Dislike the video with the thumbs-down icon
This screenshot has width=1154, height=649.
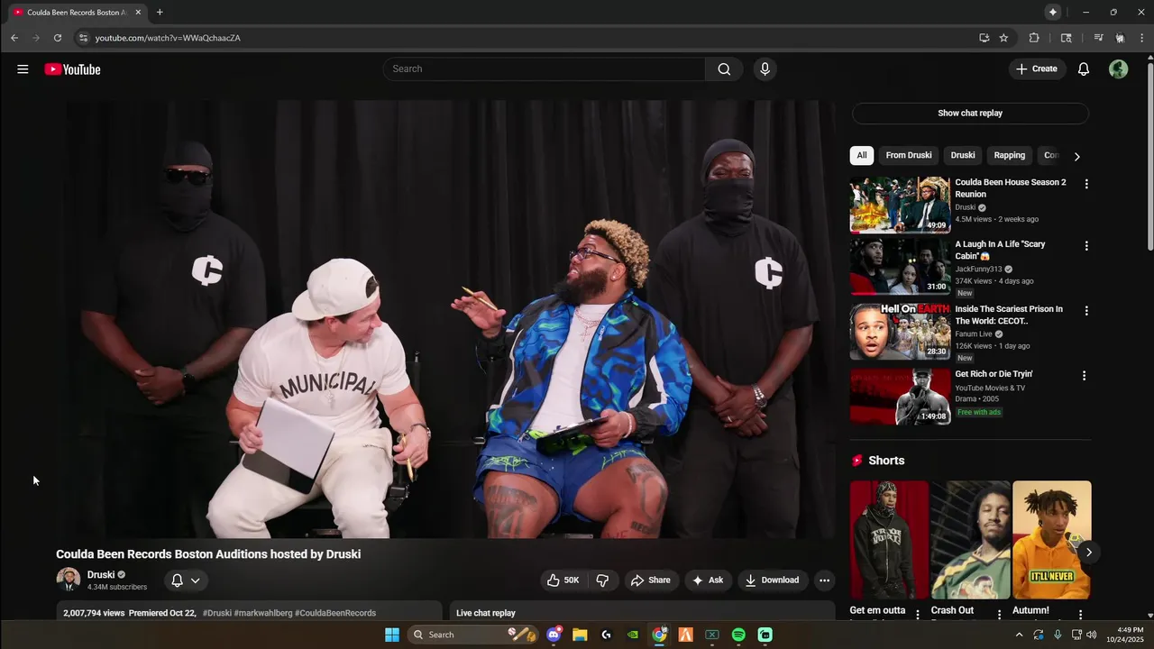coord(603,580)
